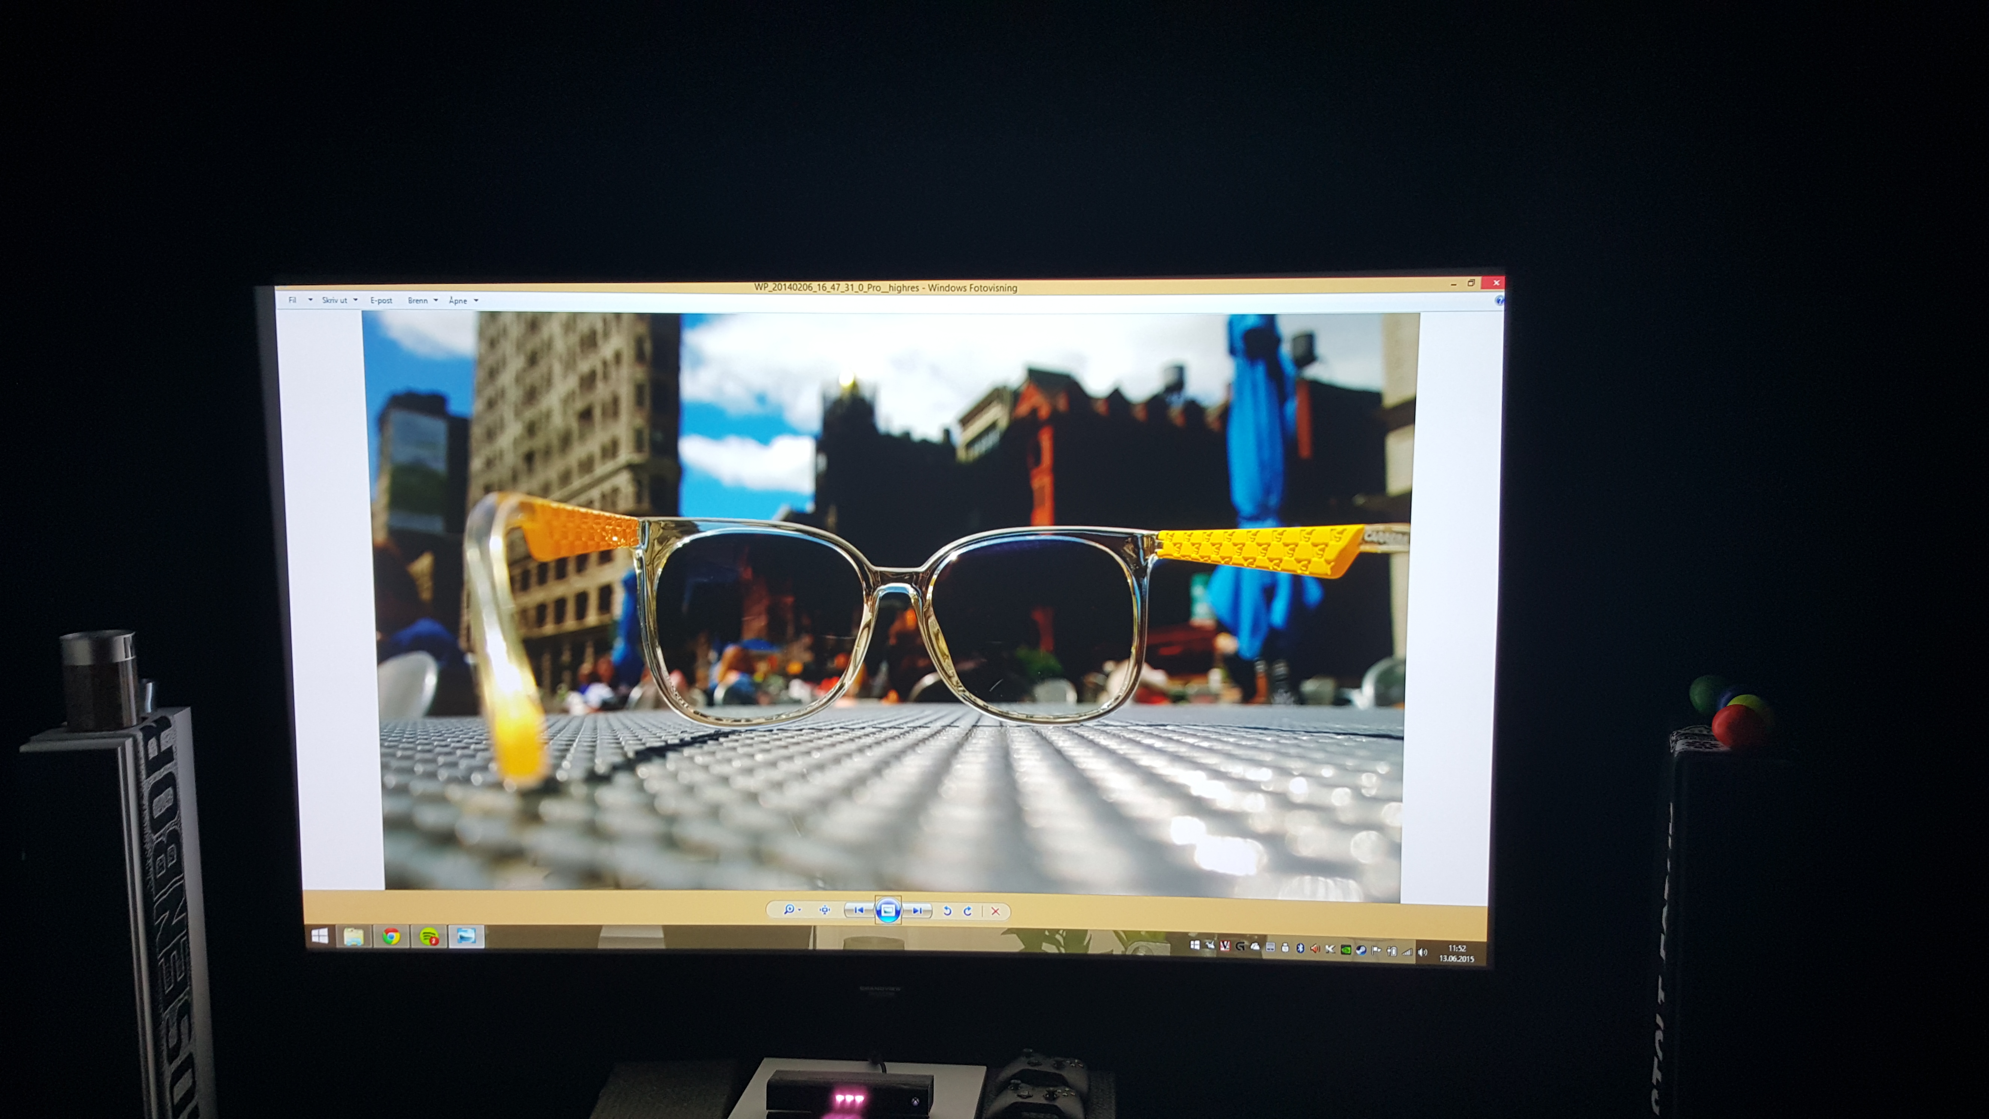Click the safely remove hardware USB icon
The height and width of the screenshot is (1119, 1989).
click(x=1285, y=948)
